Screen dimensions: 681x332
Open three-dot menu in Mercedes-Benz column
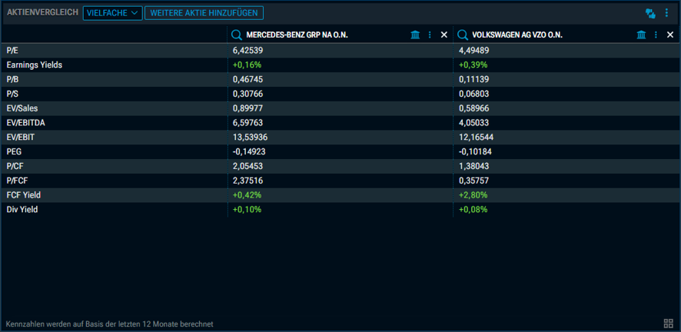pos(430,35)
